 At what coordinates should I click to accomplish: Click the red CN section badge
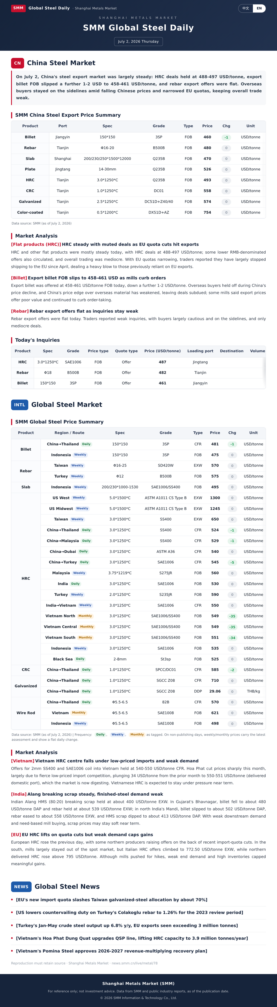(x=18, y=63)
